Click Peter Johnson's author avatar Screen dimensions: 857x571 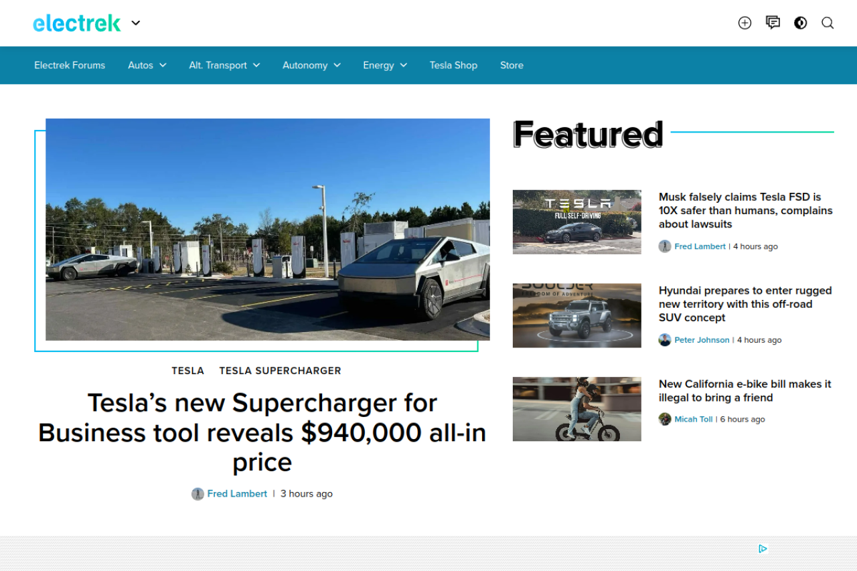coord(665,340)
